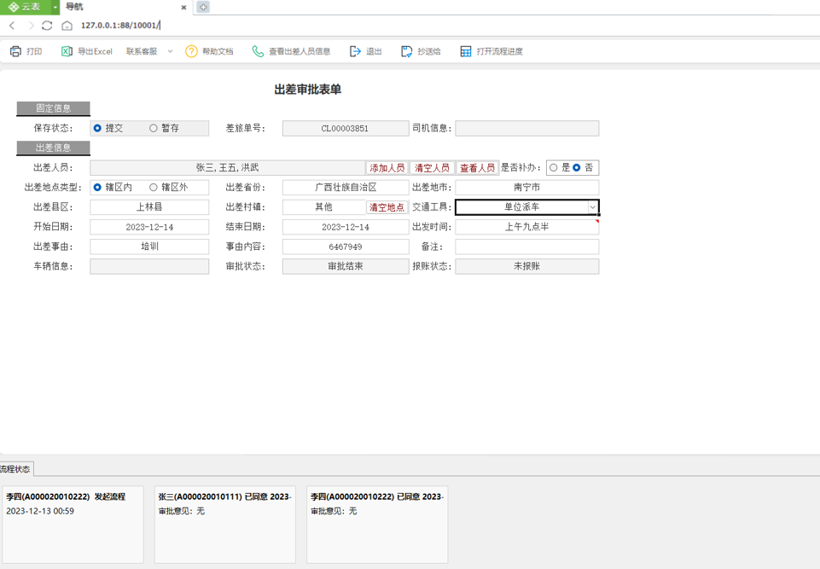Click the 固定信息 section header
Viewport: 820px width, 569px height.
[54, 108]
